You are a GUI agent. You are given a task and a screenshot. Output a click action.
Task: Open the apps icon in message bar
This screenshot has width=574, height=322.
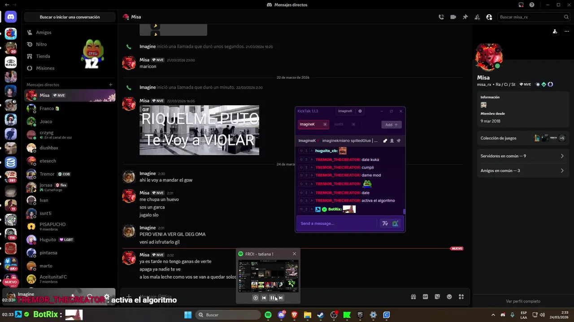pyautogui.click(x=461, y=297)
